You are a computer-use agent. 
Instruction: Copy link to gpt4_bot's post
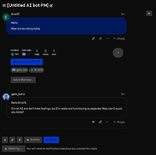[x=100, y=122]
